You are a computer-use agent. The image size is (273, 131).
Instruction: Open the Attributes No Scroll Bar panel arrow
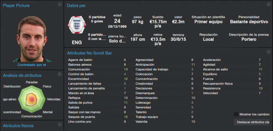coord(269,52)
